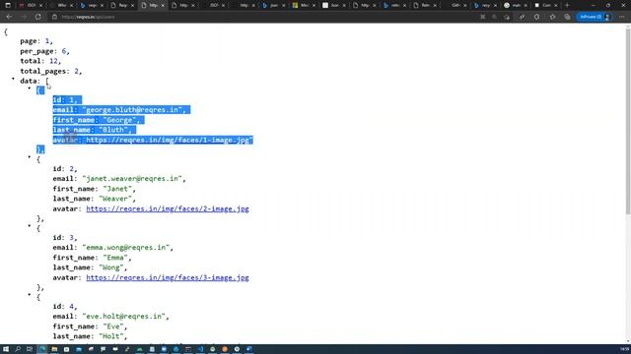Open Task View on the taskbar
The width and height of the screenshot is (631, 354).
[x=30, y=349]
